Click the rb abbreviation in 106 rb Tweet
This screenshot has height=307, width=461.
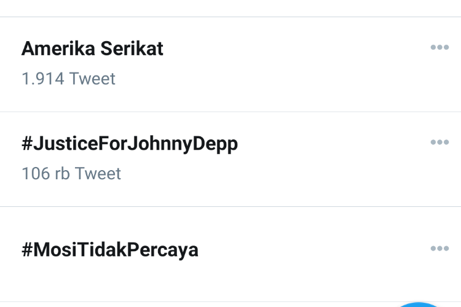(x=62, y=173)
